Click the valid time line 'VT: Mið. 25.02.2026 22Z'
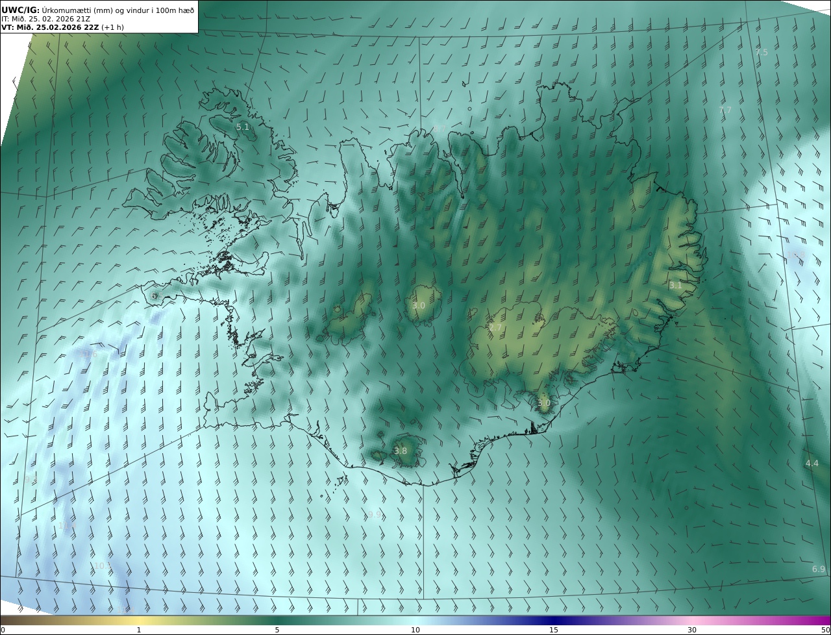Image resolution: width=831 pixels, height=635 pixels. pos(51,27)
